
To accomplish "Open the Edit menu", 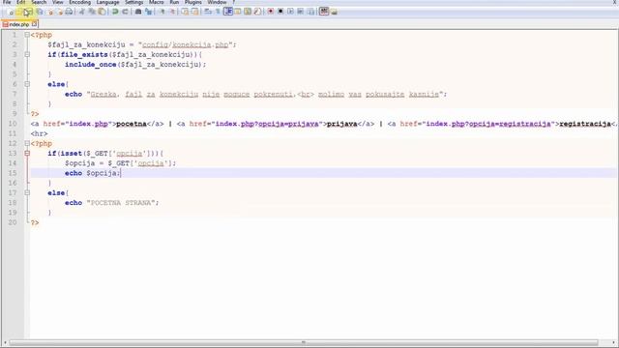I will pos(21,2).
